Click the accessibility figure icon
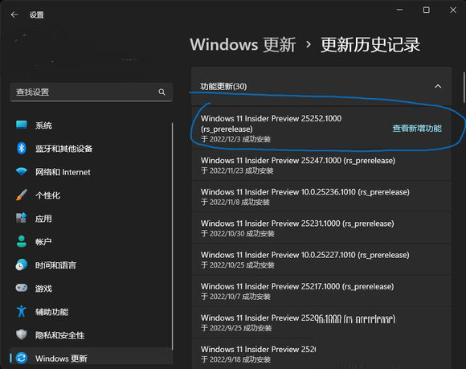Image resolution: width=466 pixels, height=369 pixels. (x=22, y=311)
